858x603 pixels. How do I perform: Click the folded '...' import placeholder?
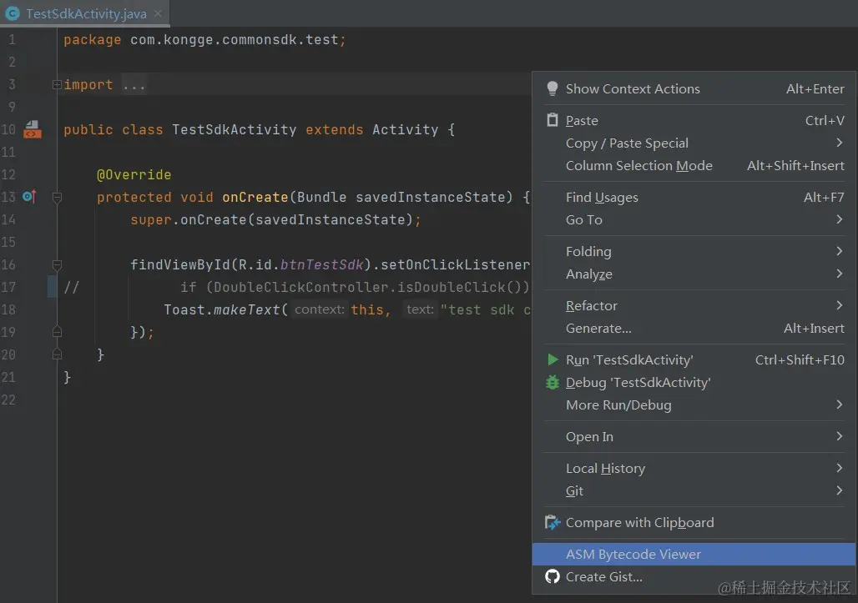tap(134, 85)
